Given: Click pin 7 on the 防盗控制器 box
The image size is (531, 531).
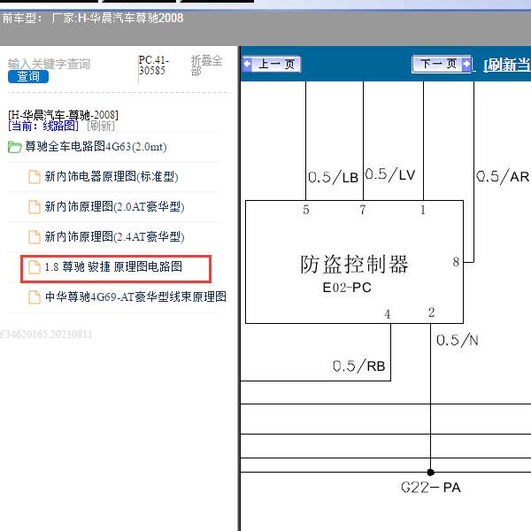Looking at the screenshot, I should (x=363, y=210).
